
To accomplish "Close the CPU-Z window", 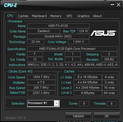I will [x=119, y=4].
